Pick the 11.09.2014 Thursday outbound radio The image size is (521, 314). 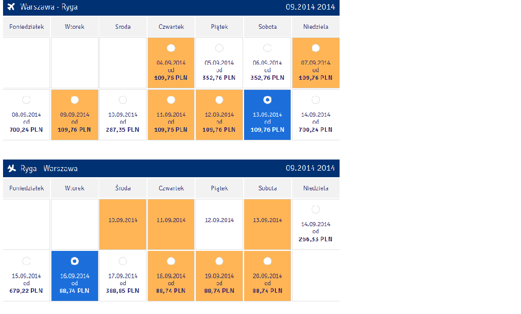[x=171, y=100]
